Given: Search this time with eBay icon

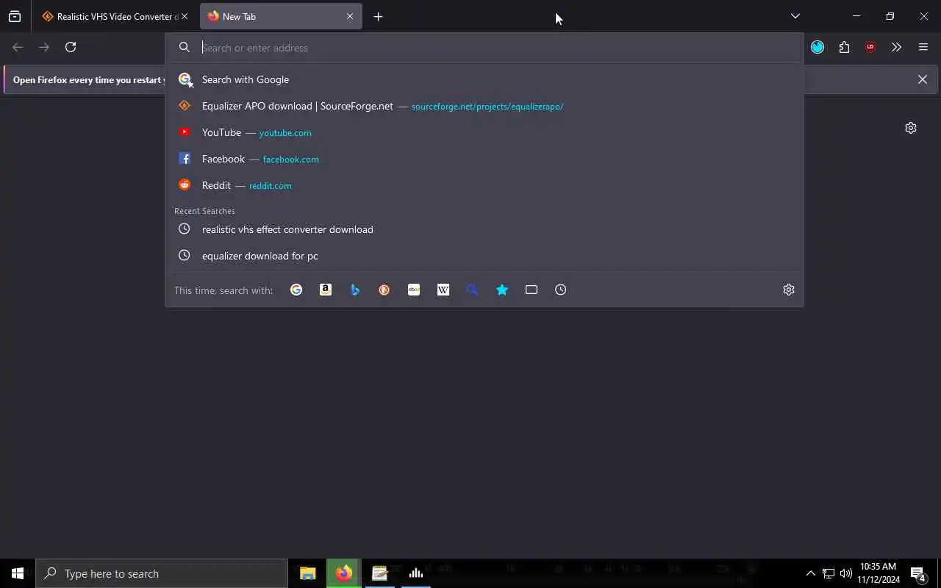Looking at the screenshot, I should coord(414,290).
